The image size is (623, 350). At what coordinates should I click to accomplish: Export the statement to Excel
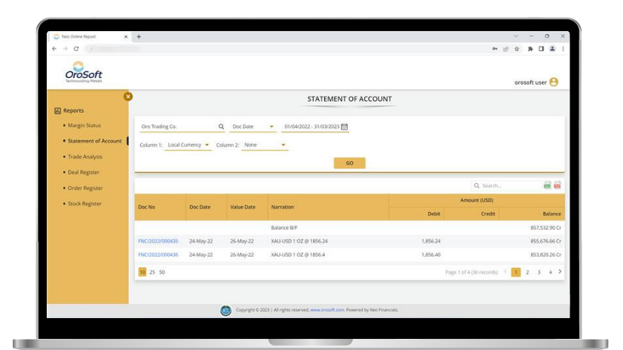(x=547, y=185)
